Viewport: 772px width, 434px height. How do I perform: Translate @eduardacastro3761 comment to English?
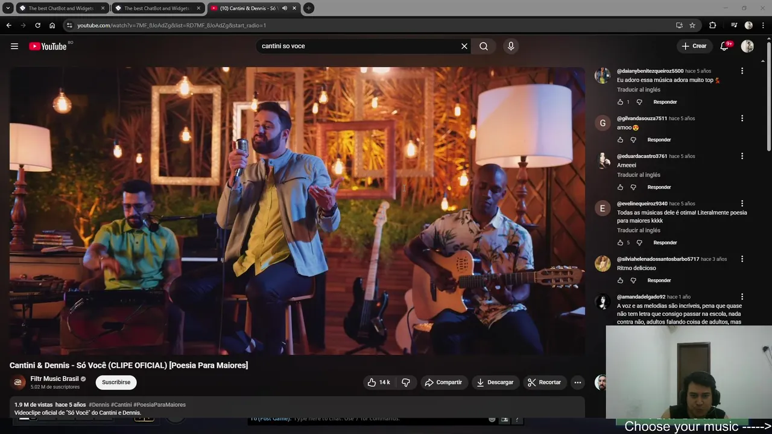tap(639, 175)
